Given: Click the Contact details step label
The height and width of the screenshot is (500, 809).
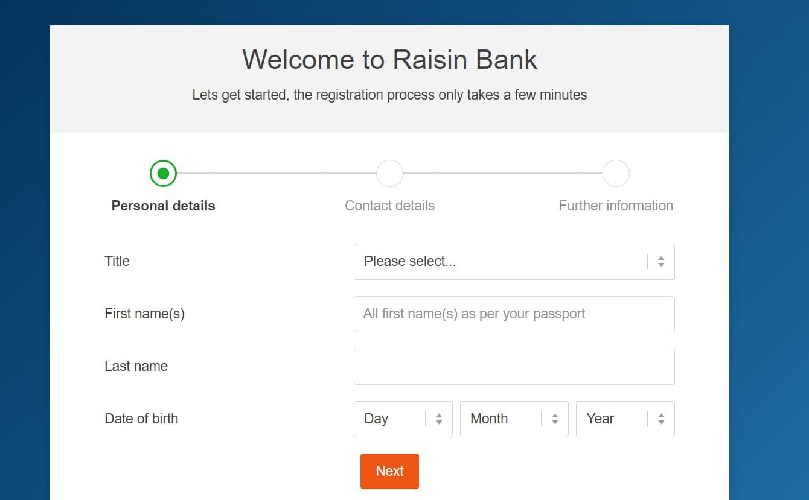Looking at the screenshot, I should 389,206.
